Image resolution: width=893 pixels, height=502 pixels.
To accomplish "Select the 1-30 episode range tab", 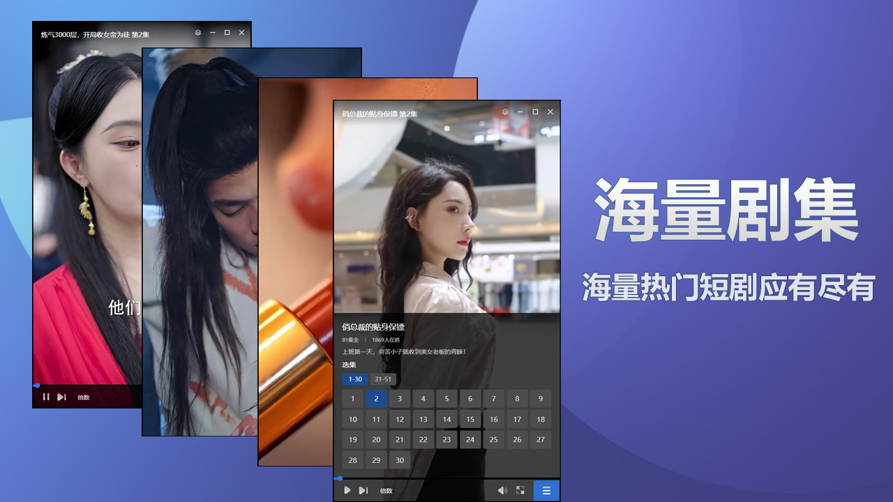I will pos(354,379).
